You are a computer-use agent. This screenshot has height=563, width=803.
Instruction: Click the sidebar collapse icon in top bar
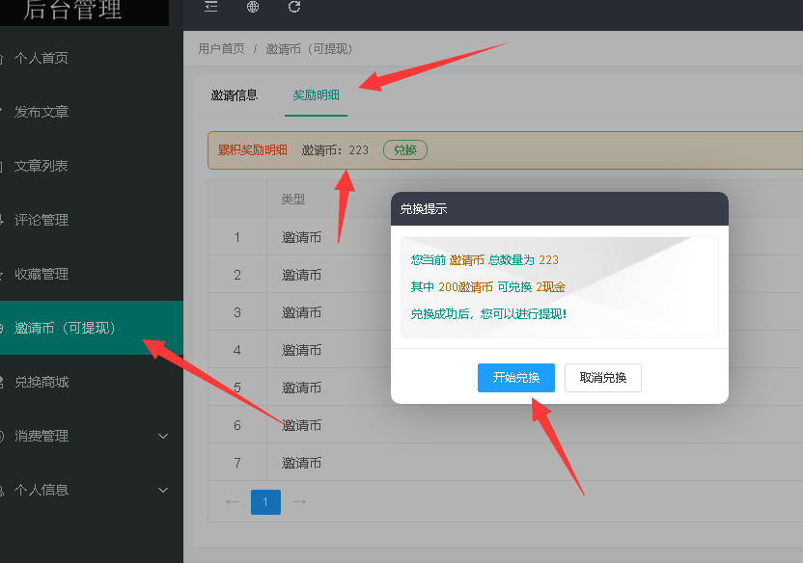(x=211, y=7)
